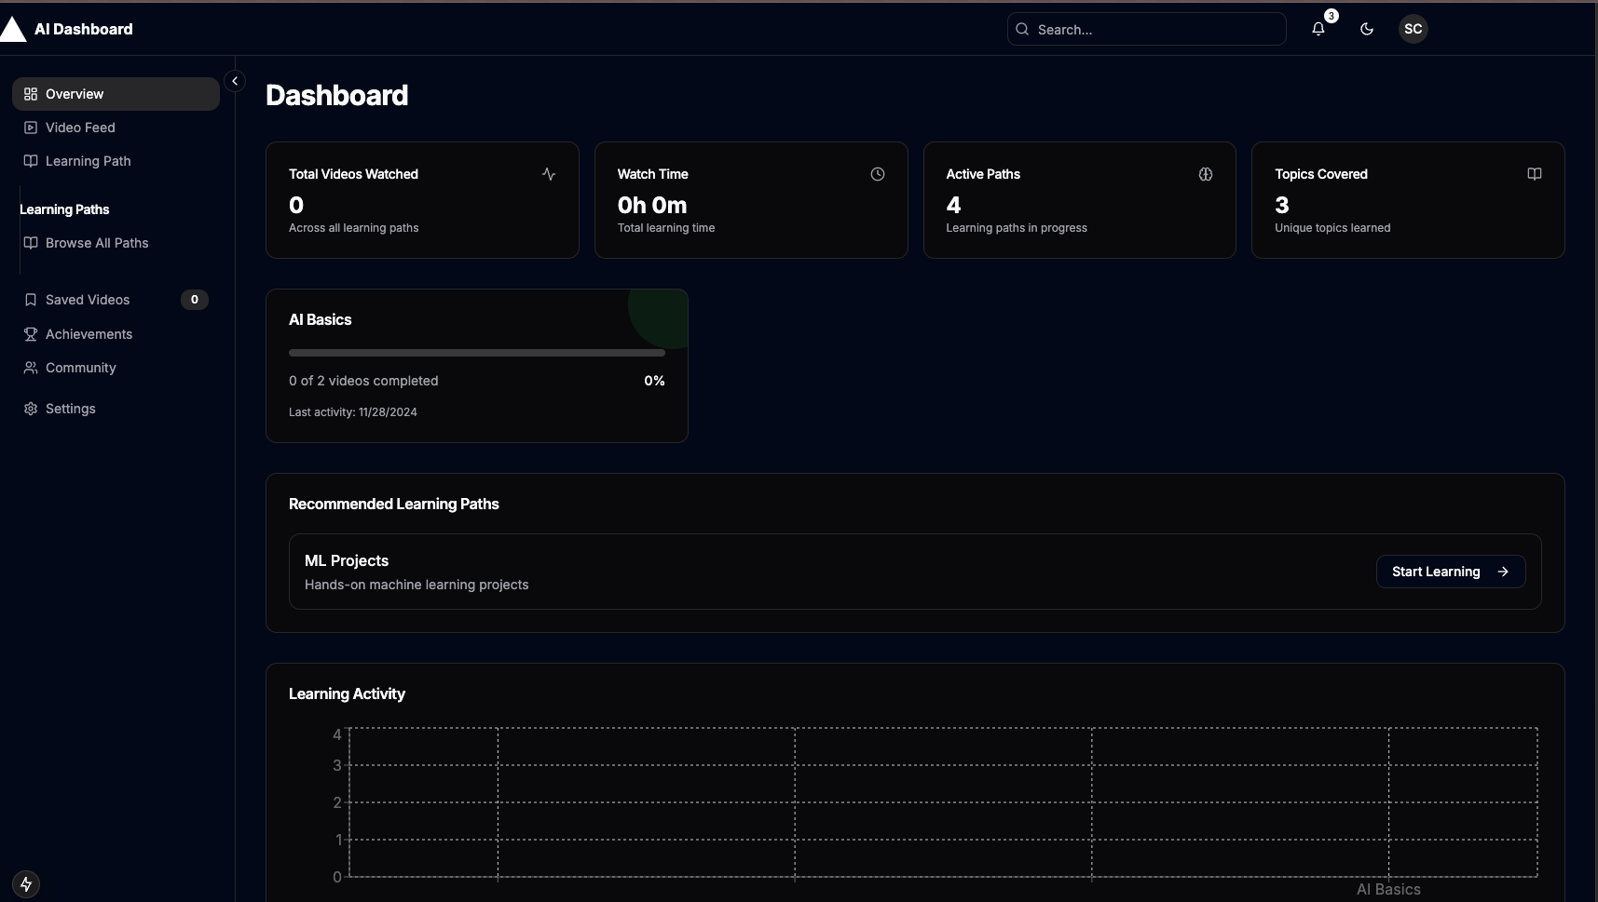Open Browse All Paths
This screenshot has width=1598, height=902.
point(116,243)
